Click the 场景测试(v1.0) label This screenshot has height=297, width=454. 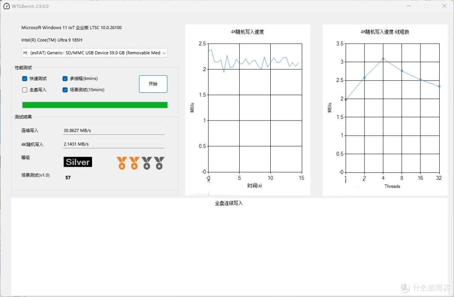[x=35, y=175]
